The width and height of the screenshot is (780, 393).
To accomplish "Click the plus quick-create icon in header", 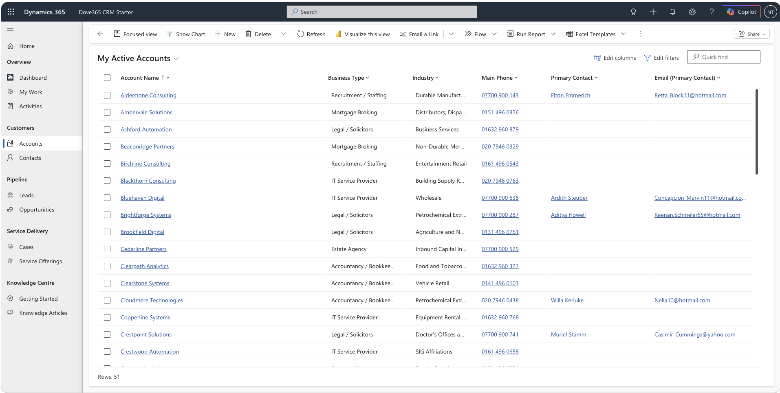I will pyautogui.click(x=653, y=12).
